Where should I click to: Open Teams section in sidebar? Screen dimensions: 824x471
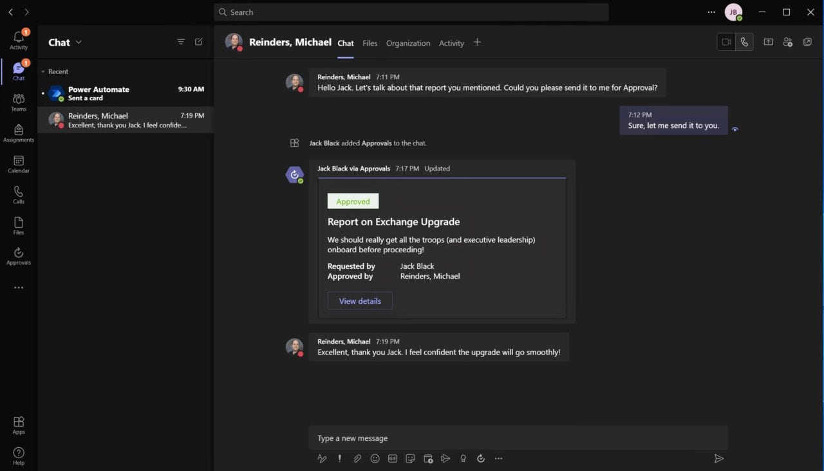19,102
